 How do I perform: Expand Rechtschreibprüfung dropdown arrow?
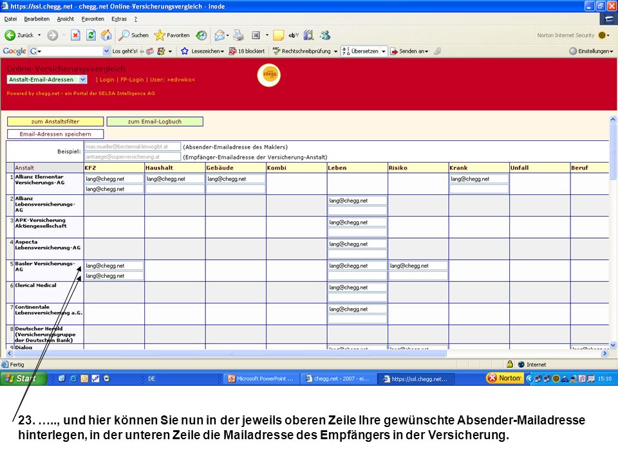335,51
